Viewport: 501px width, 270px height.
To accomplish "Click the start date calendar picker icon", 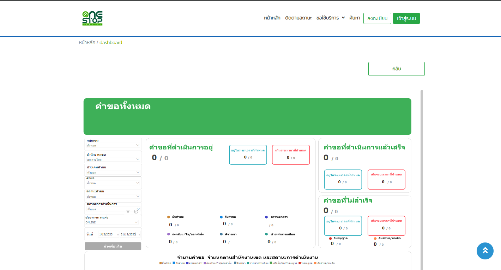I will tap(118, 234).
